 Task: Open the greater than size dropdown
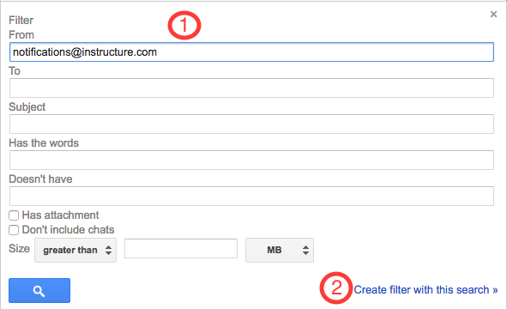tap(75, 250)
